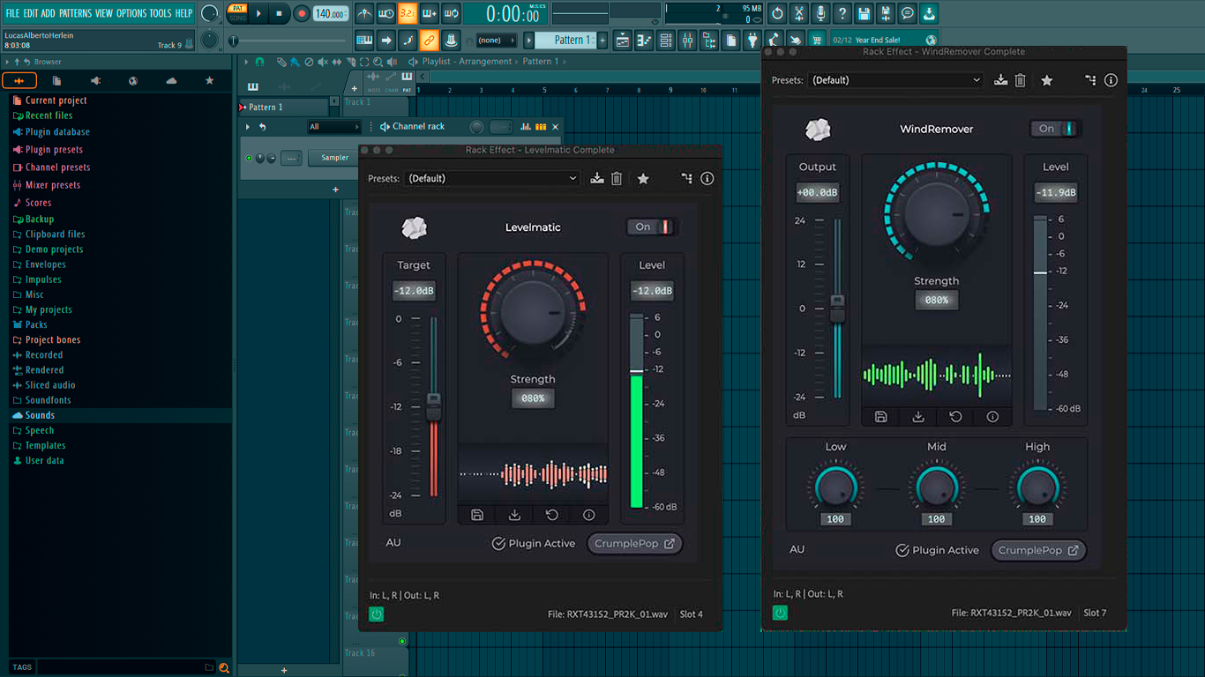Toggle the typing keyboard to piano icon
Image resolution: width=1205 pixels, height=677 pixels.
click(x=364, y=40)
